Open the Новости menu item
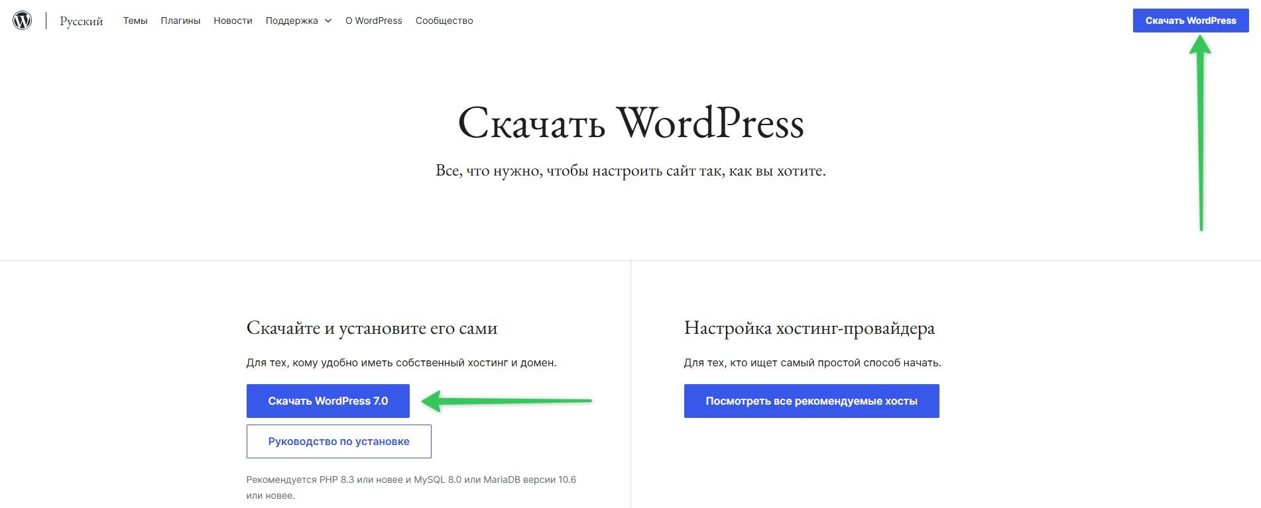 click(233, 21)
